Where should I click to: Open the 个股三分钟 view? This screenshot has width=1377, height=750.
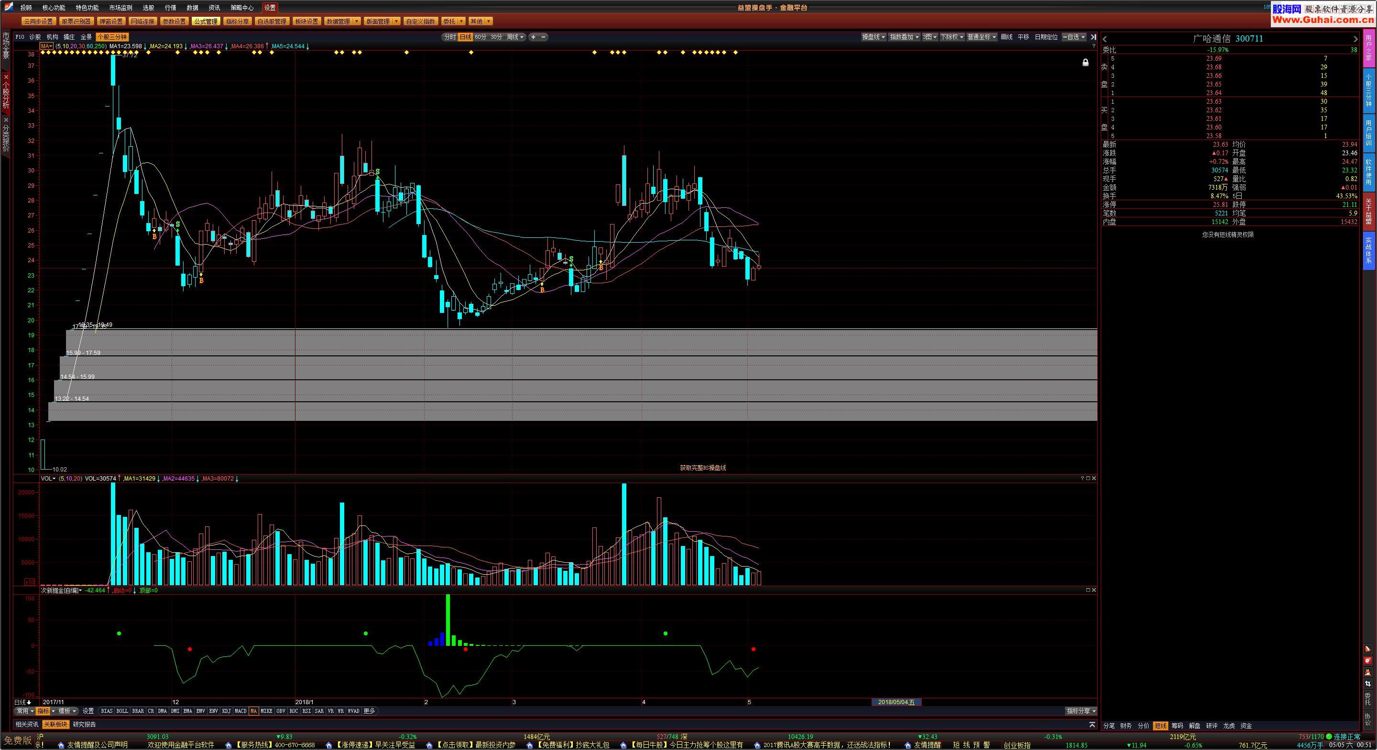pyautogui.click(x=112, y=37)
